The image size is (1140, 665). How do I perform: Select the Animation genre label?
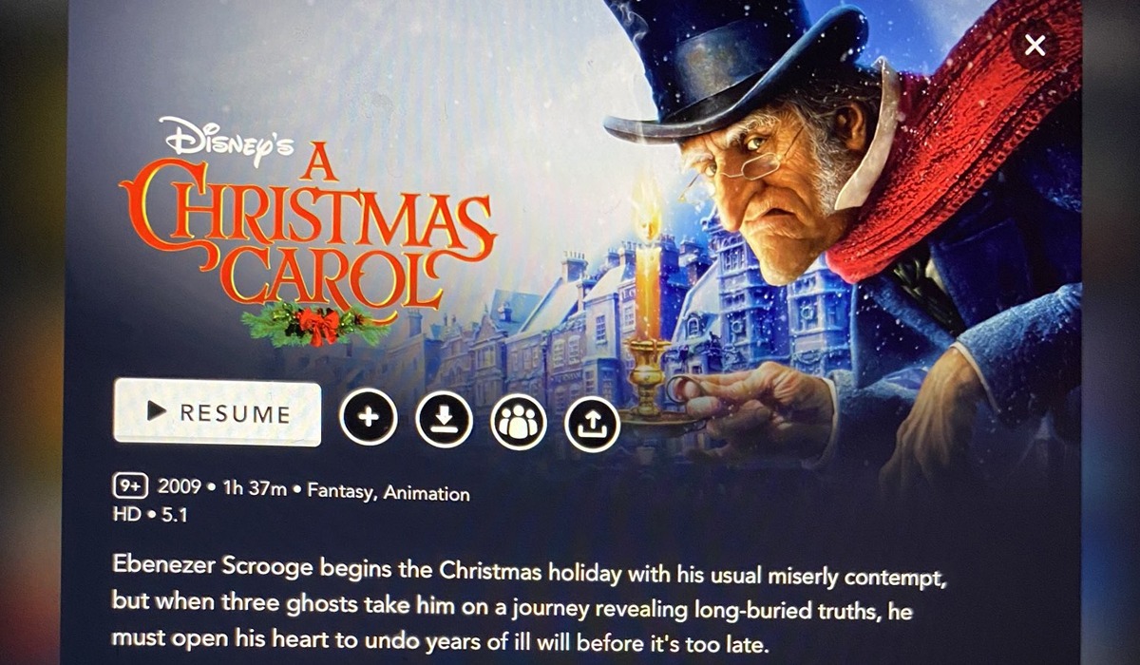pos(426,494)
